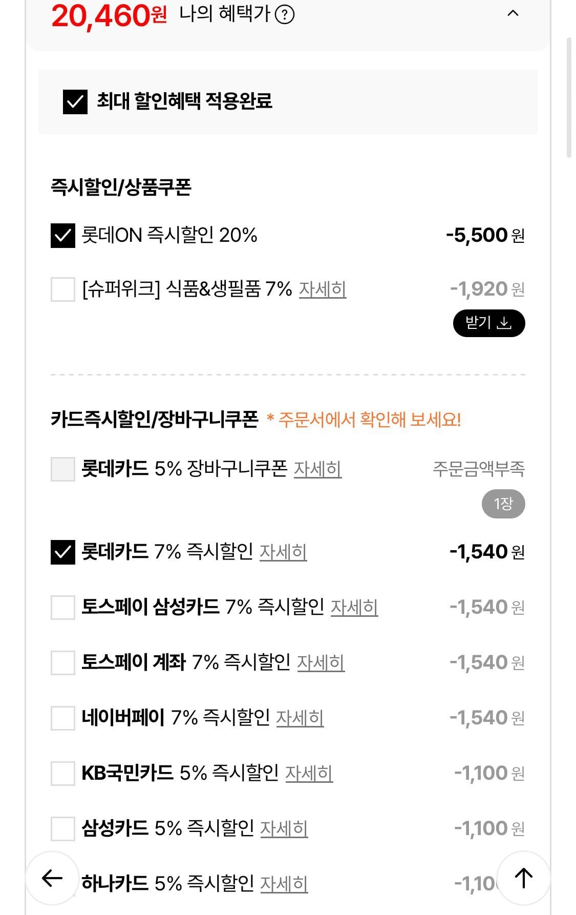Click the help icon beside 나의 혜택가
This screenshot has width=576, height=915.
pos(285,14)
